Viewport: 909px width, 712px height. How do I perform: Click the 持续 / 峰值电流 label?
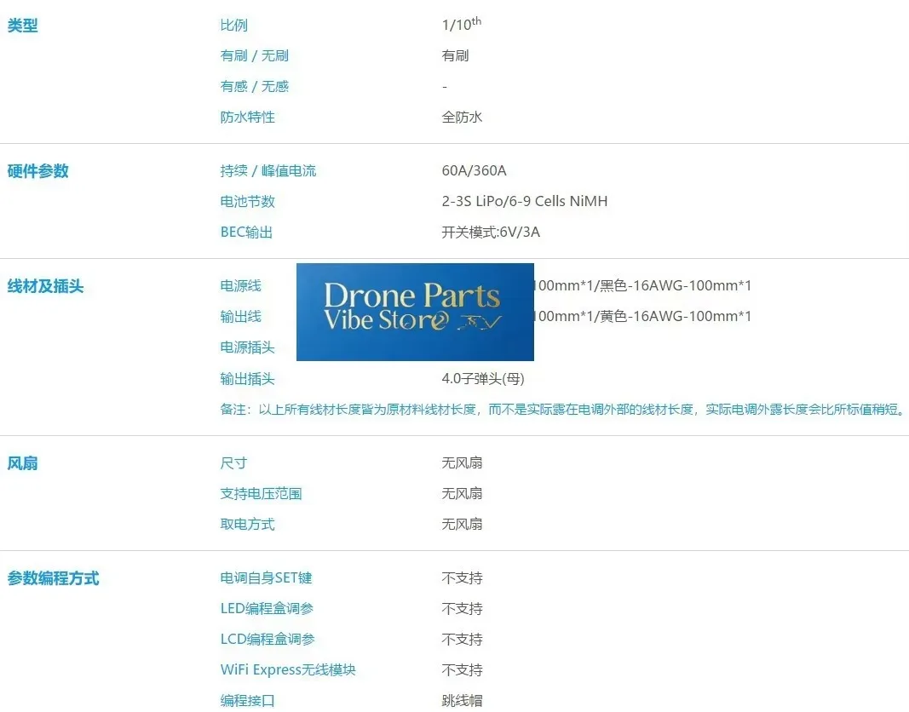point(268,171)
